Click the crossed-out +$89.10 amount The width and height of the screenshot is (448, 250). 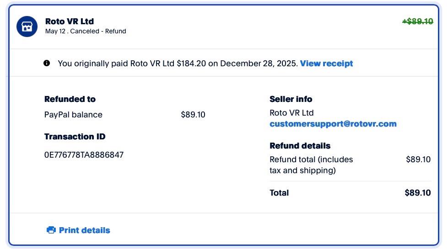click(x=417, y=21)
